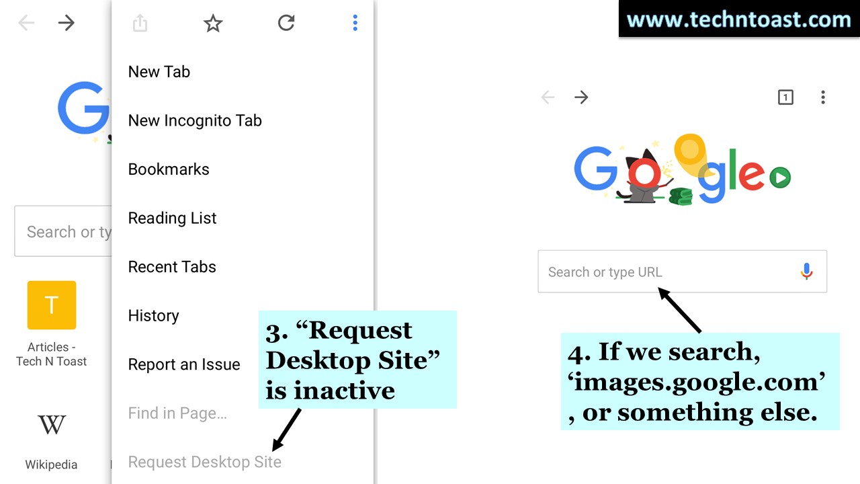Open the Share menu
The width and height of the screenshot is (860, 484).
(x=140, y=22)
